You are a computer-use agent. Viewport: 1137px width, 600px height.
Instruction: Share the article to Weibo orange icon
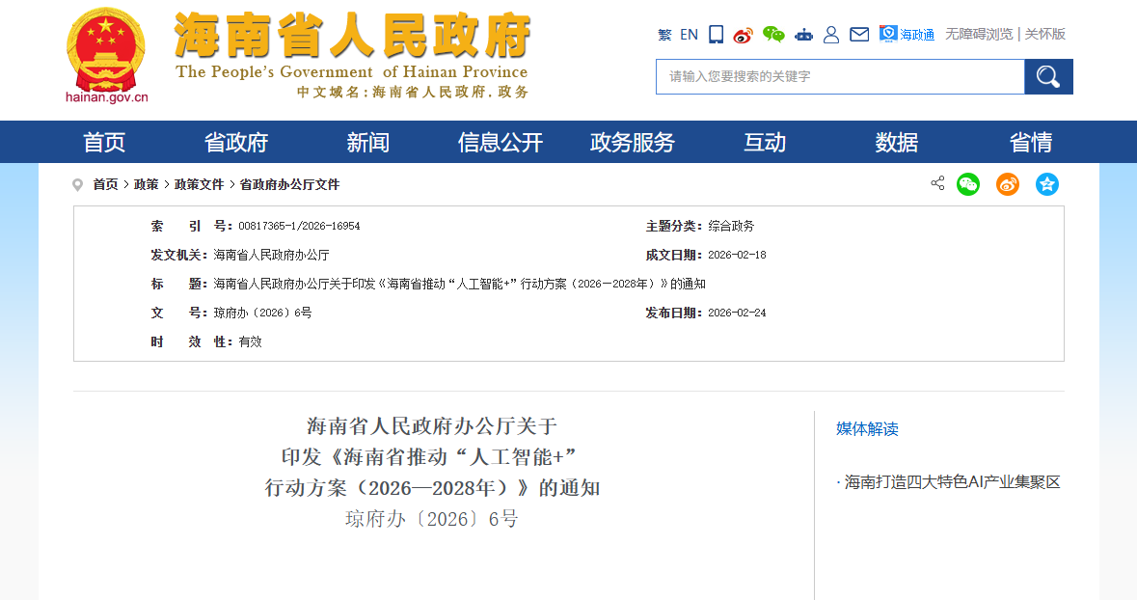click(x=1007, y=183)
